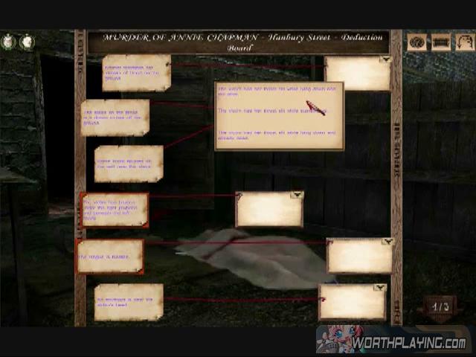Click the 1/3 page indicator
The image size is (476, 357).
click(x=440, y=306)
